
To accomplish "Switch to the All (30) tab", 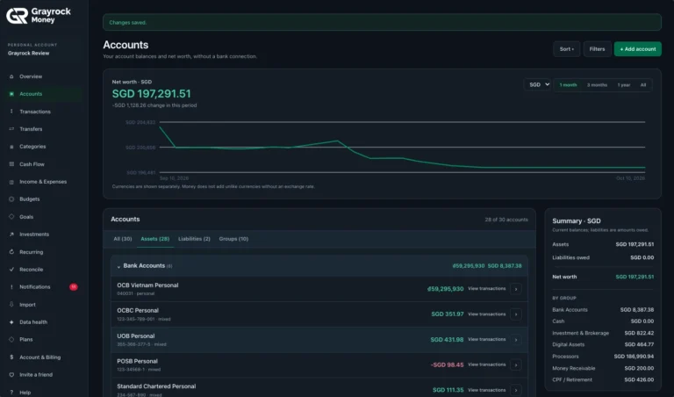I will coord(123,239).
